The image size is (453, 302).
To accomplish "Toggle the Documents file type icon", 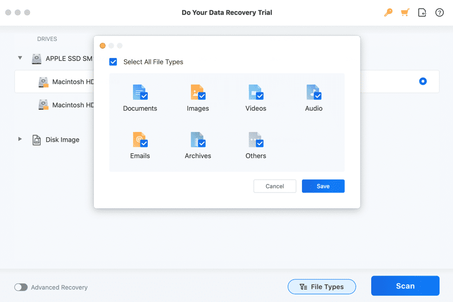I will pos(140,92).
